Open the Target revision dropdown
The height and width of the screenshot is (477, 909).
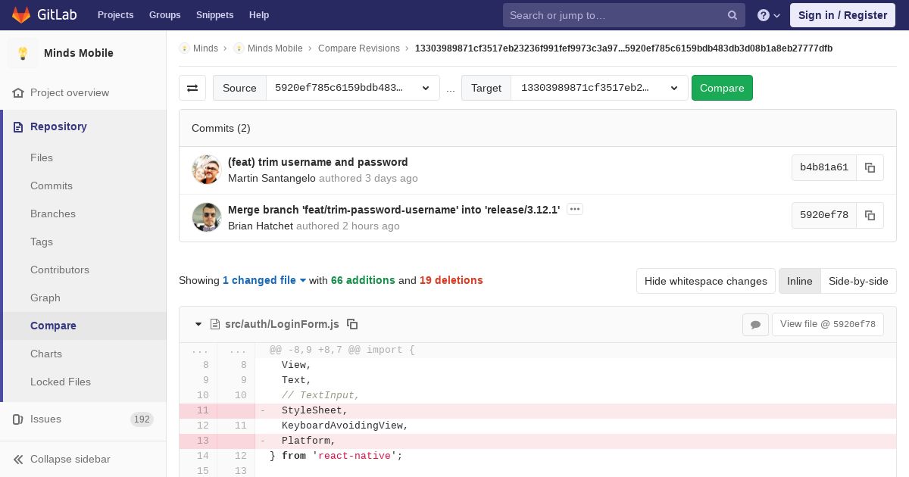click(x=599, y=88)
